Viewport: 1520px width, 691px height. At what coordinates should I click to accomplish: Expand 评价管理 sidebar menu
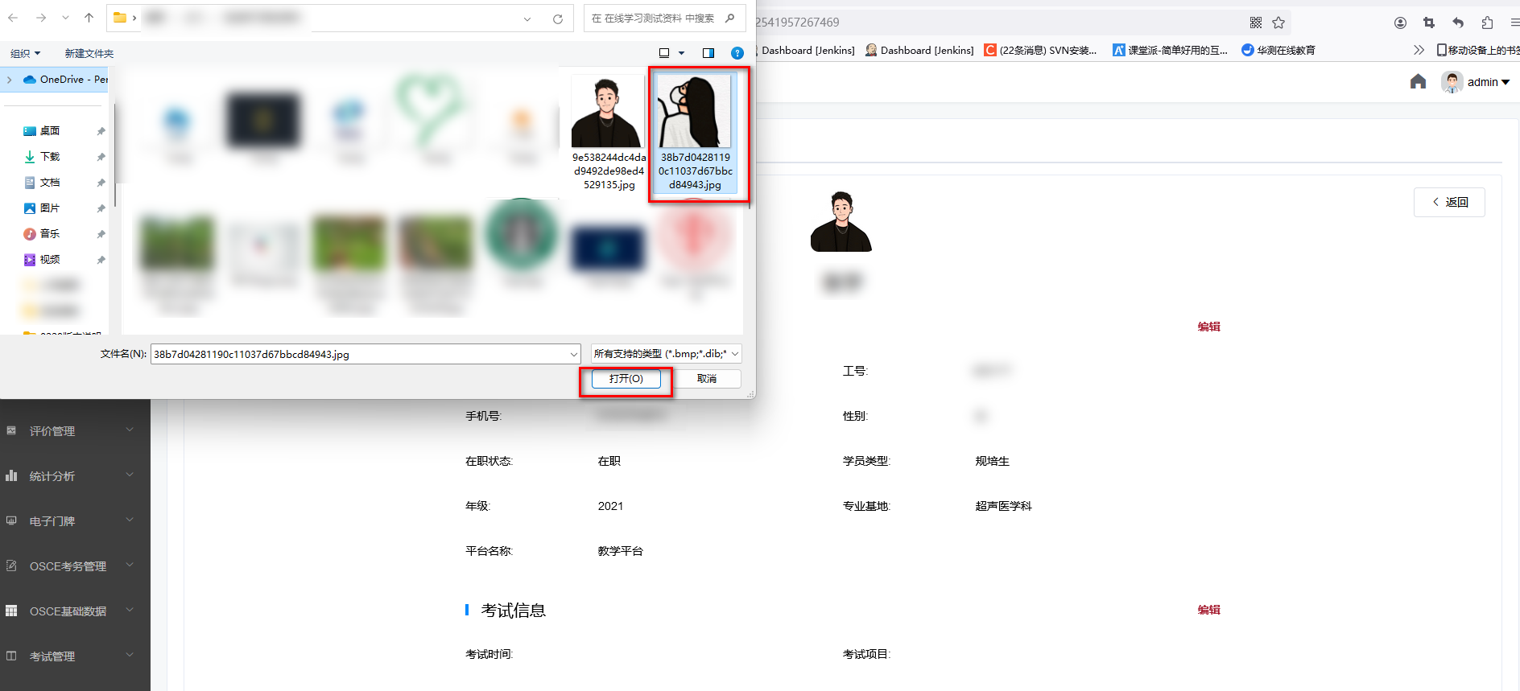click(76, 431)
